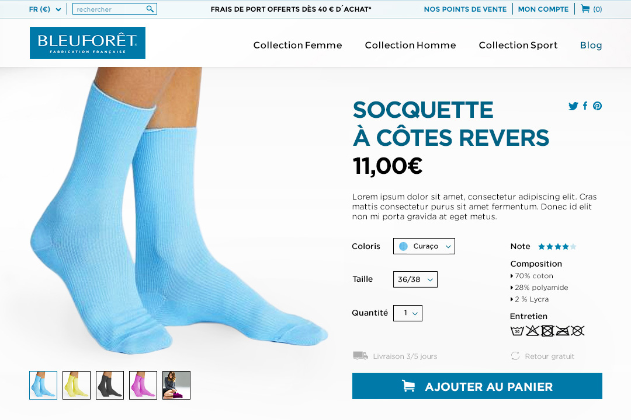Click the Bleuforêt logo
This screenshot has width=631, height=420.
point(87,43)
